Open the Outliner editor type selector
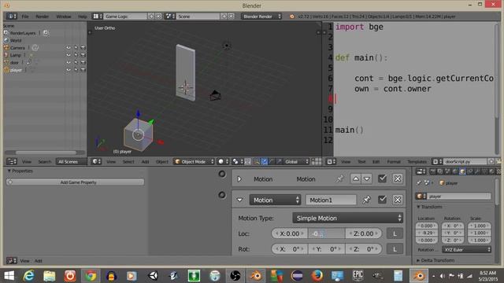 click(12, 161)
